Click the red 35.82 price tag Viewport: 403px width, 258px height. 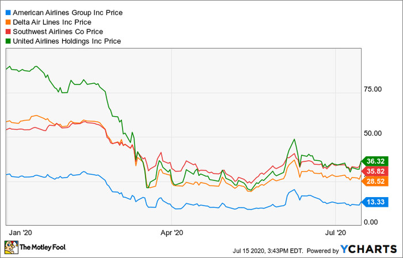[x=377, y=171]
